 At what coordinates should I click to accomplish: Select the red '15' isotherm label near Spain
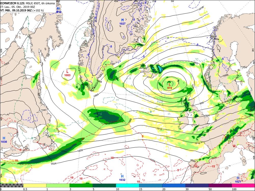pos(213,166)
